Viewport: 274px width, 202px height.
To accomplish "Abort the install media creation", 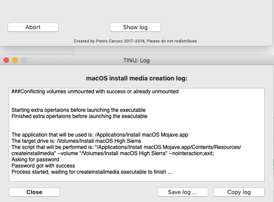I will click(x=33, y=27).
